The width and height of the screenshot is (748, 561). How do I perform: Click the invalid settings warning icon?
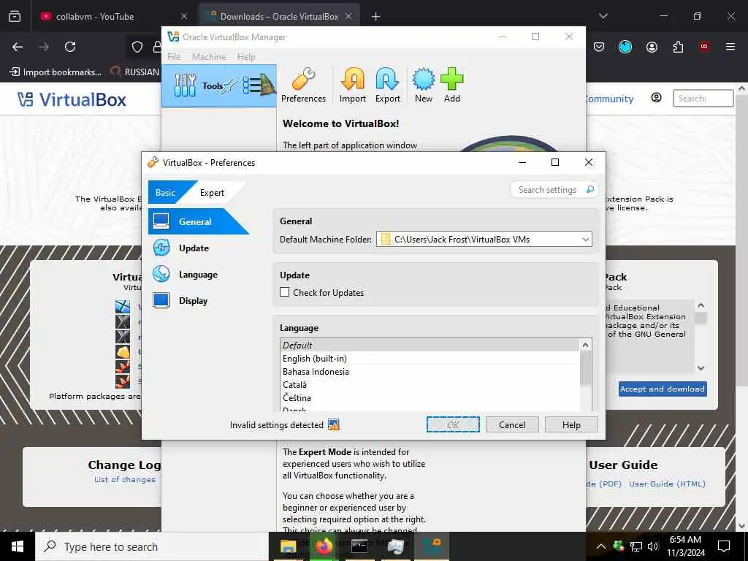(x=333, y=424)
